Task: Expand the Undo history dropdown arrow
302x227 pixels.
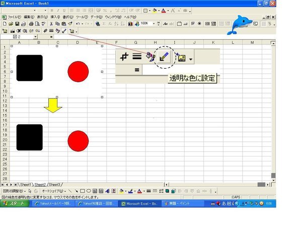Action: 82,24
